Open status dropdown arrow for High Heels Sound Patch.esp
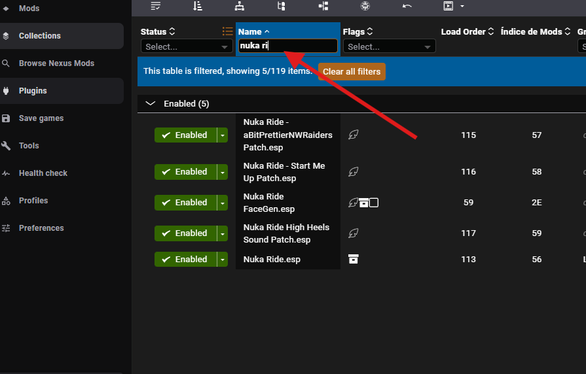Image resolution: width=586 pixels, height=374 pixels. coord(223,233)
